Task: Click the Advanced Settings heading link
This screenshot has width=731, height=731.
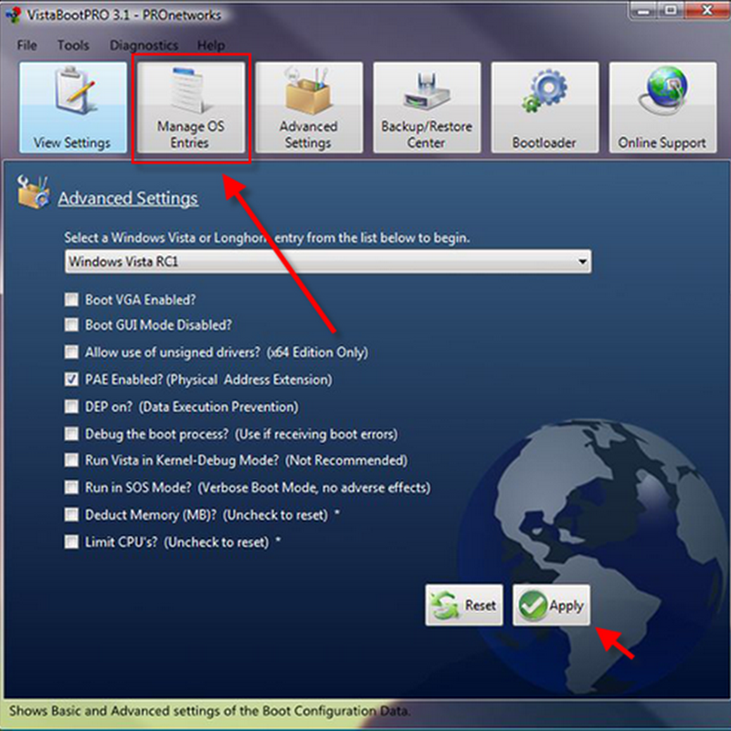Action: coord(128,198)
